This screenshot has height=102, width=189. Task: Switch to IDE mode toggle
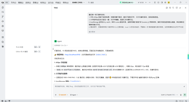click(7, 2)
